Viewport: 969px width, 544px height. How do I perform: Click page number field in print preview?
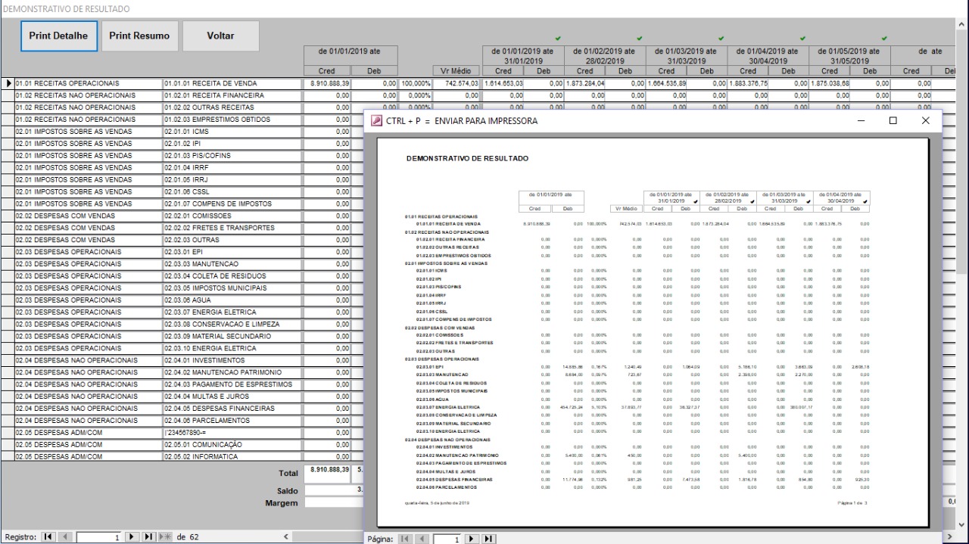[448, 539]
